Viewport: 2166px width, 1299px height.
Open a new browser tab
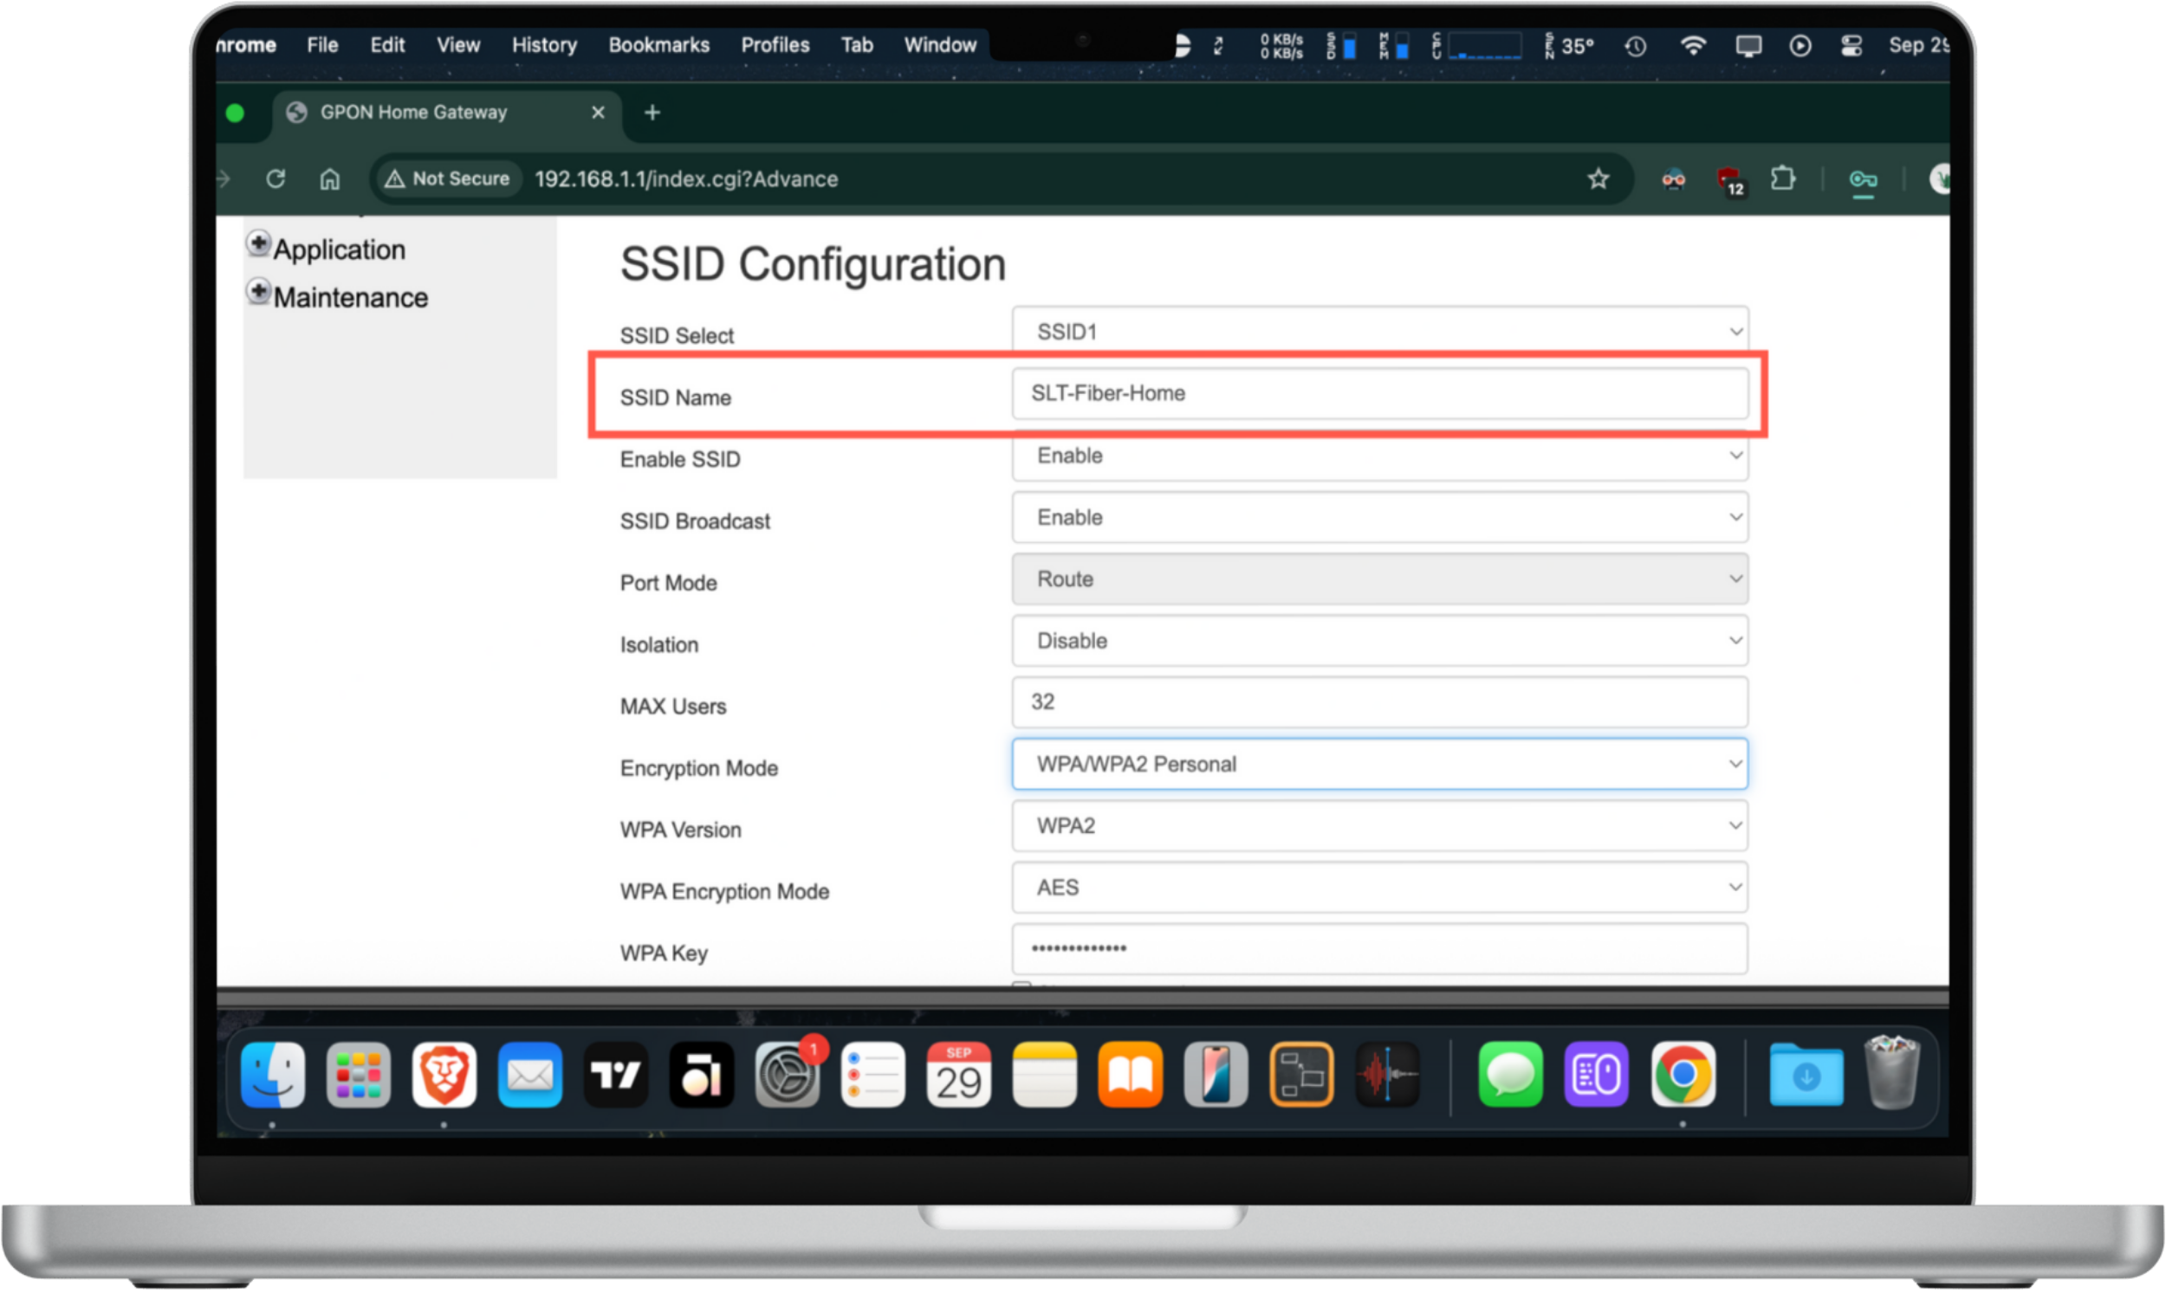pyautogui.click(x=652, y=113)
